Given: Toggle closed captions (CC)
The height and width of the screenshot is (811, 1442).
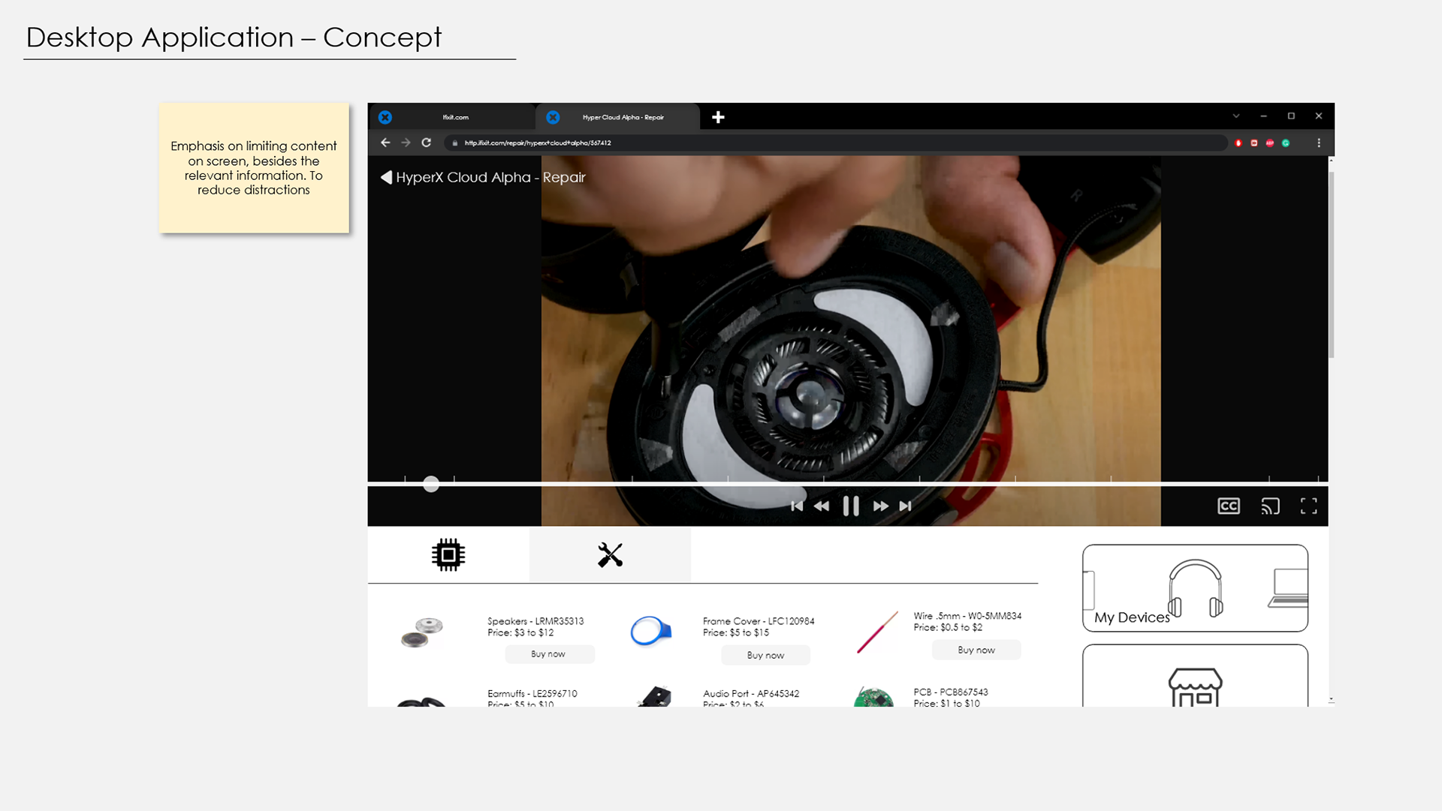Looking at the screenshot, I should point(1229,506).
